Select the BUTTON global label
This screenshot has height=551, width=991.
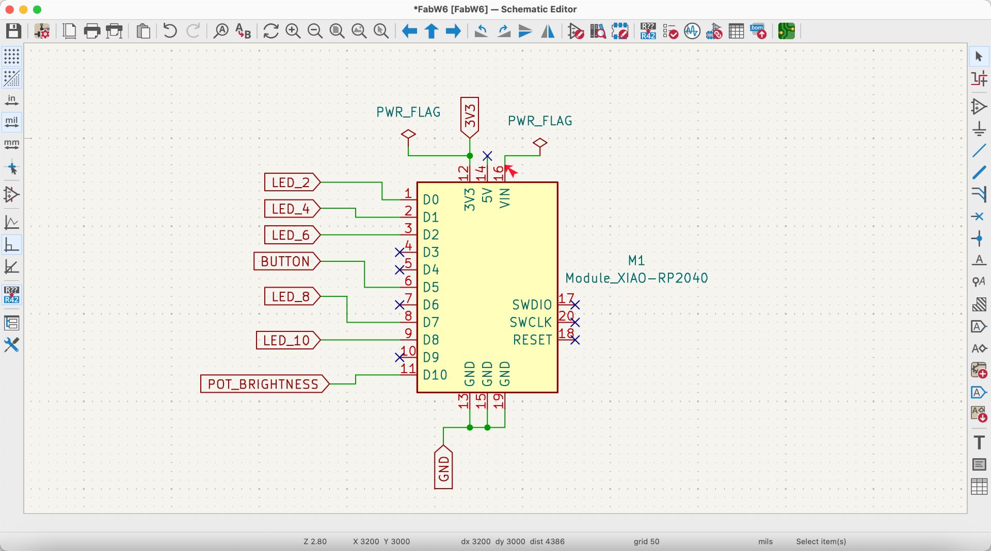[x=287, y=261]
